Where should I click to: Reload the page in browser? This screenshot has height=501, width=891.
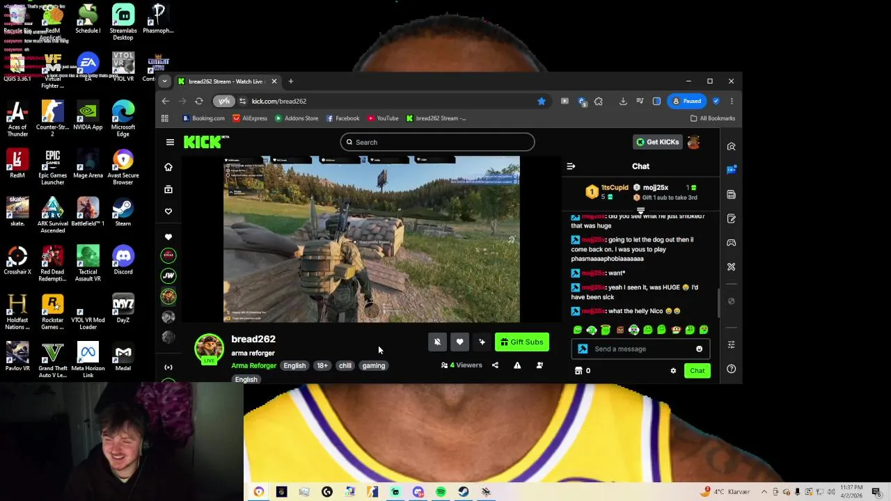199,101
